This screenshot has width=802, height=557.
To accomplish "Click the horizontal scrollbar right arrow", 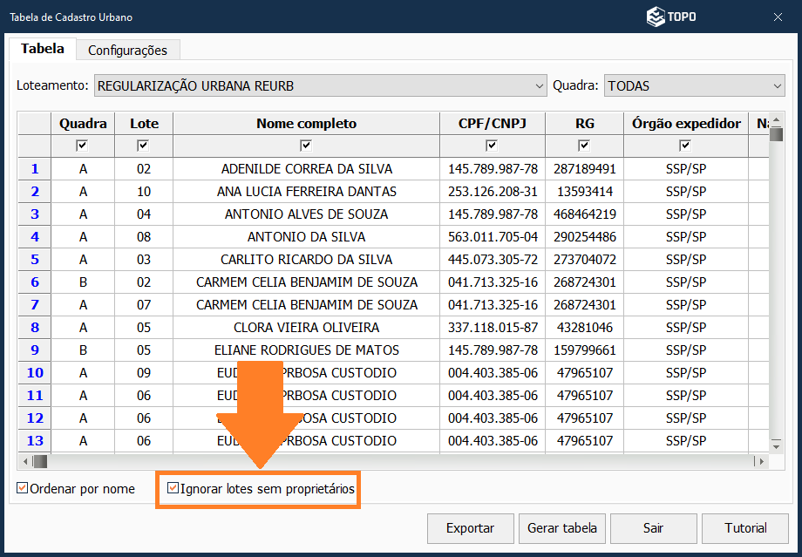I will tap(762, 461).
